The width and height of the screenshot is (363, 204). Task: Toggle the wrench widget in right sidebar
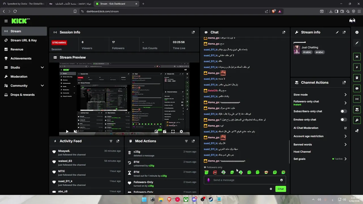coord(357,120)
